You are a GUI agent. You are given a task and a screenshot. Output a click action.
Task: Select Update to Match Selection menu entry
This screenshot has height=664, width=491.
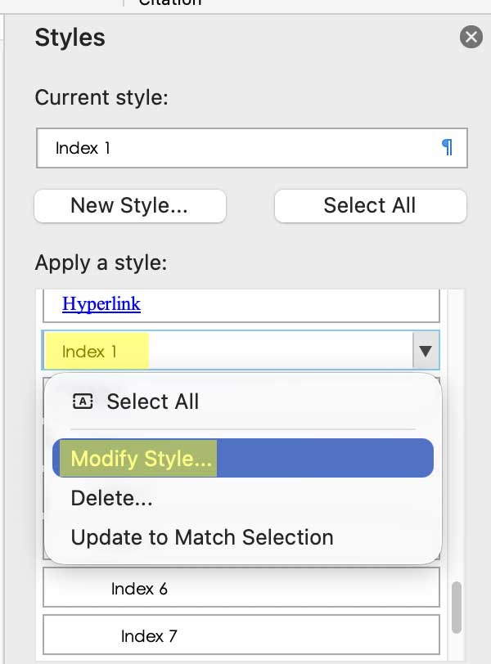pos(202,537)
